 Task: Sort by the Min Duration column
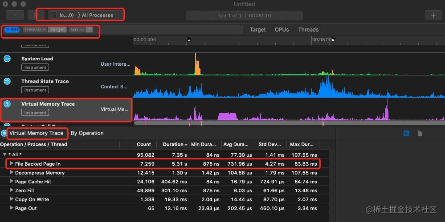[x=204, y=144]
